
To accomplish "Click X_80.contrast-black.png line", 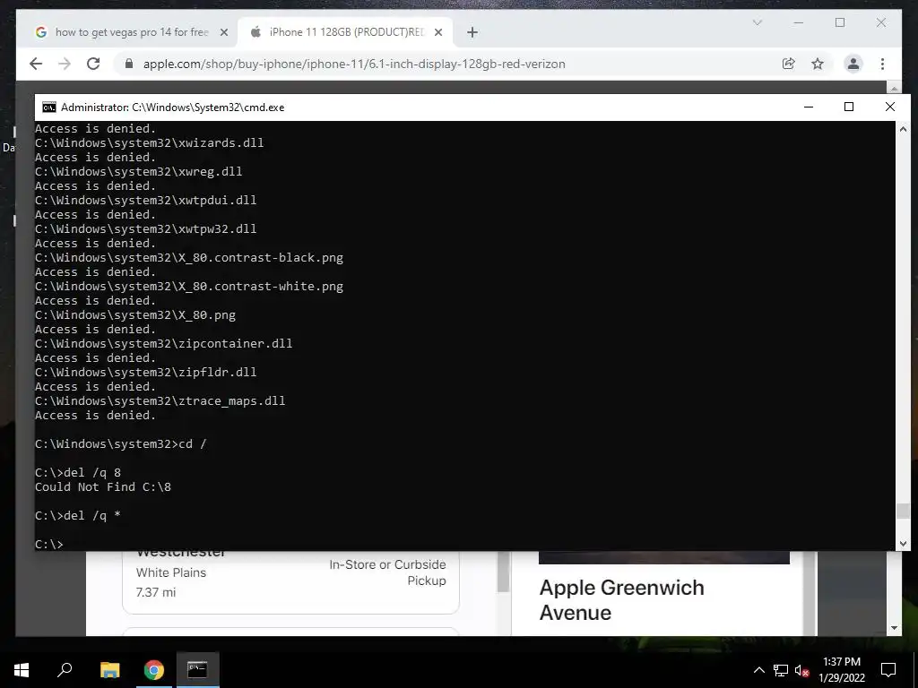I will point(189,257).
